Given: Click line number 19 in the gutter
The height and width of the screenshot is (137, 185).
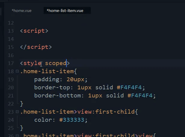Looking at the screenshot, I should coord(11,79).
